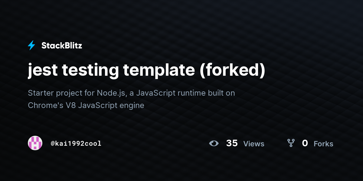The image size is (363, 181).
Task: Click the StackBlitz brand name
Action: pos(62,46)
